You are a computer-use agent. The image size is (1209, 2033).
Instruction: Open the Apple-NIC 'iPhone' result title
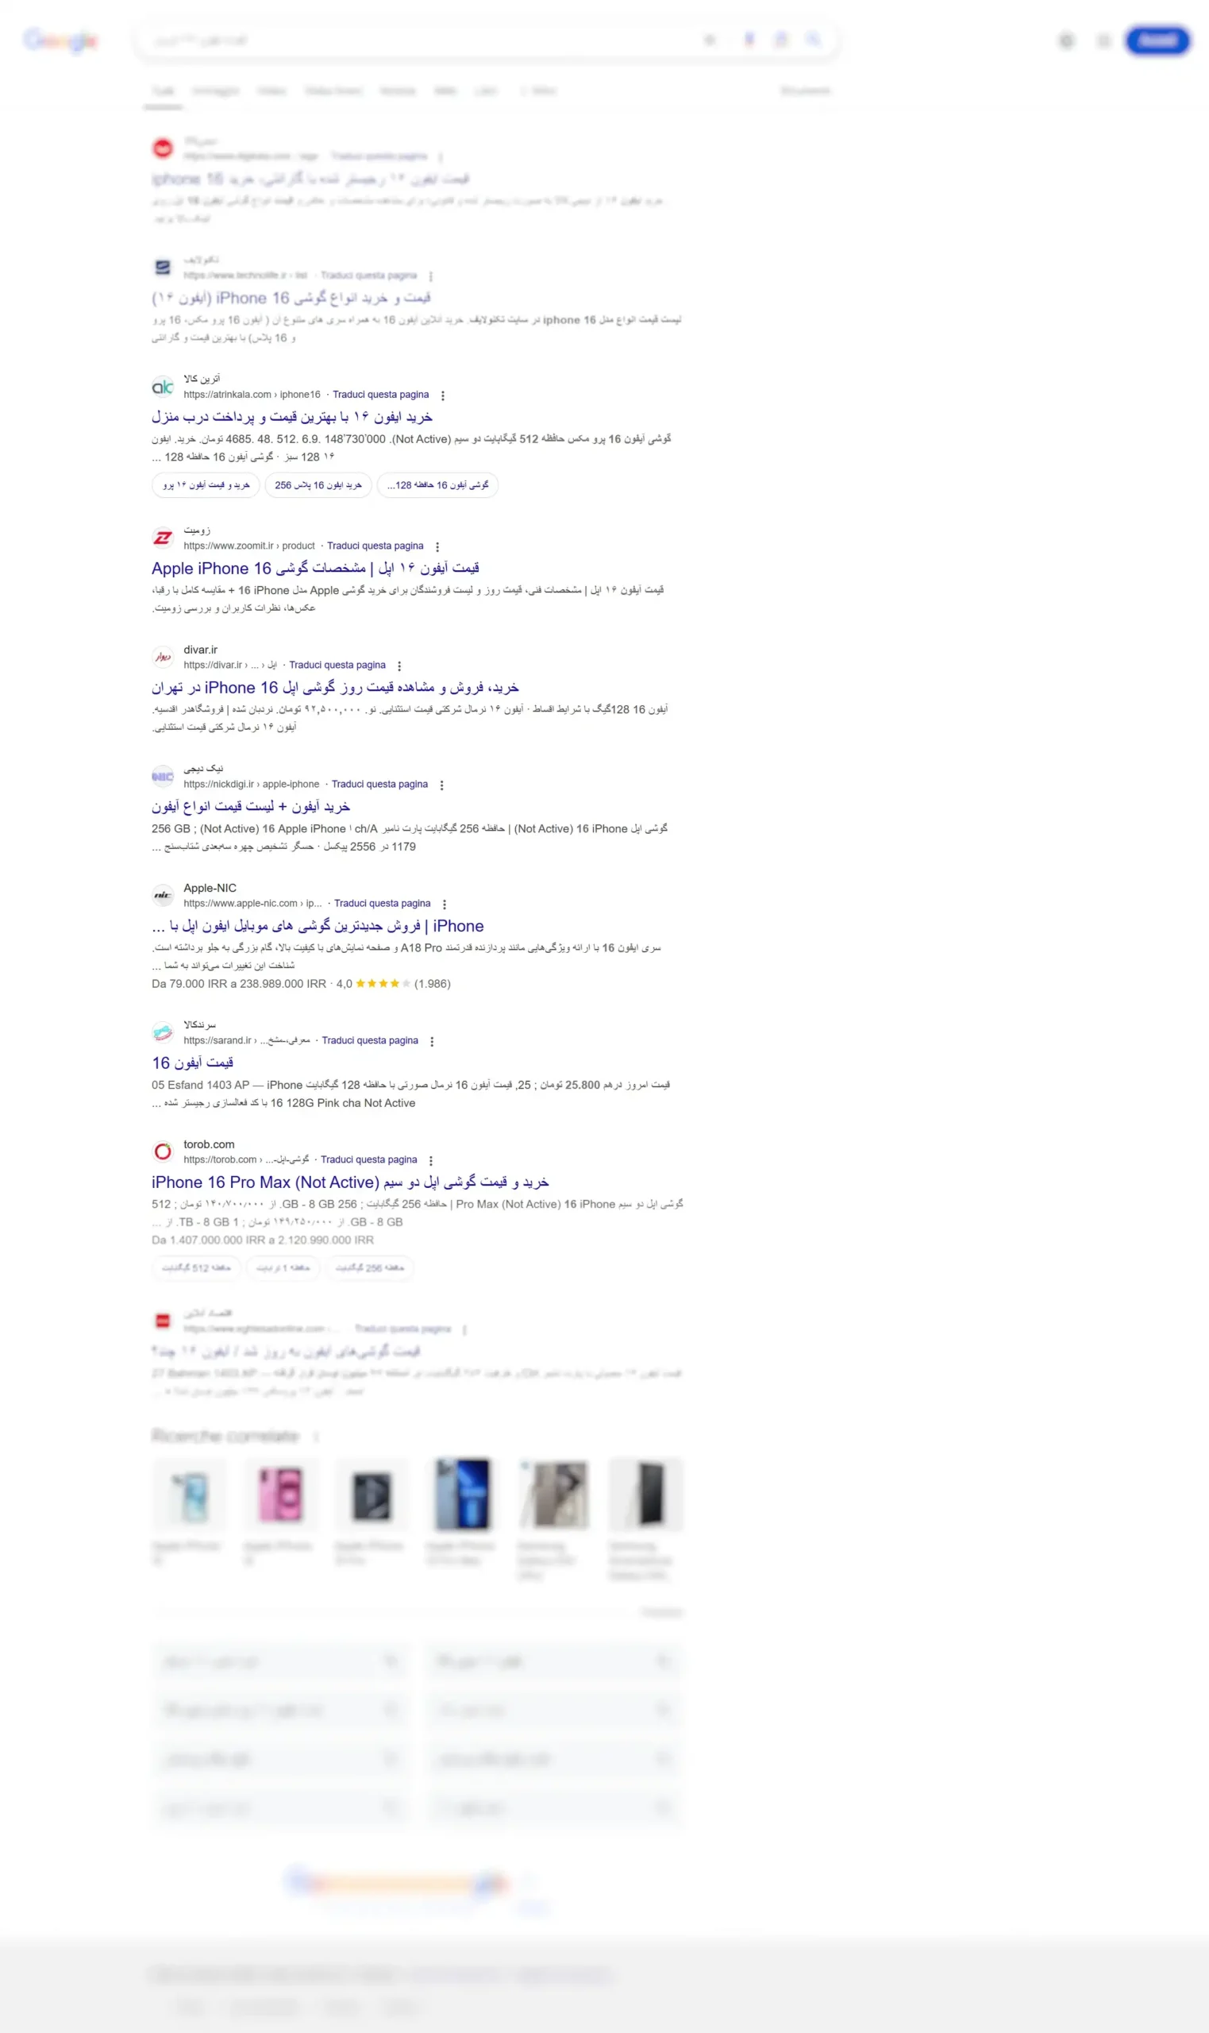[318, 927]
